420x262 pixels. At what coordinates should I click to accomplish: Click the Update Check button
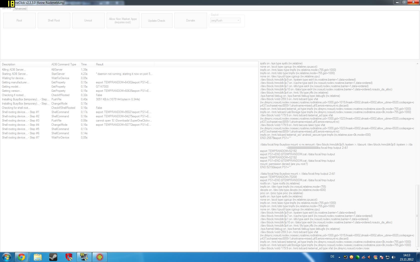tap(156, 20)
